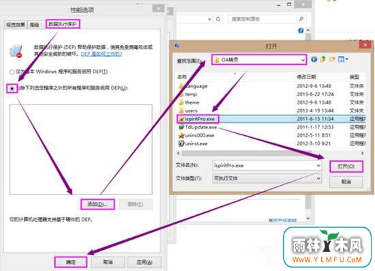The image size is (375, 271).
Task: Select the unins000.exe file
Action: (196, 135)
